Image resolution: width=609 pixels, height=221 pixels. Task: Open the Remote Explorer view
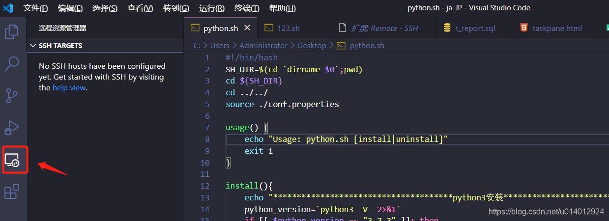[x=12, y=160]
